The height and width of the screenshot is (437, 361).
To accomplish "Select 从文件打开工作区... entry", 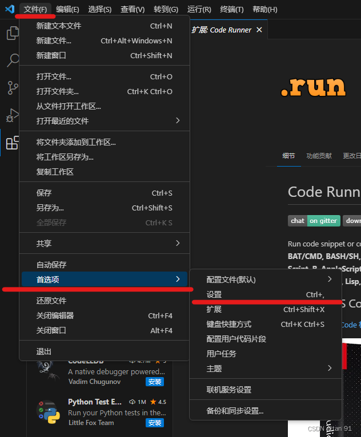I will 105,106.
